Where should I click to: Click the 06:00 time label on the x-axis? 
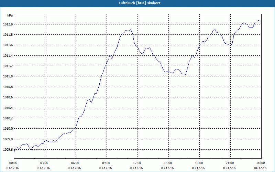click(x=76, y=163)
